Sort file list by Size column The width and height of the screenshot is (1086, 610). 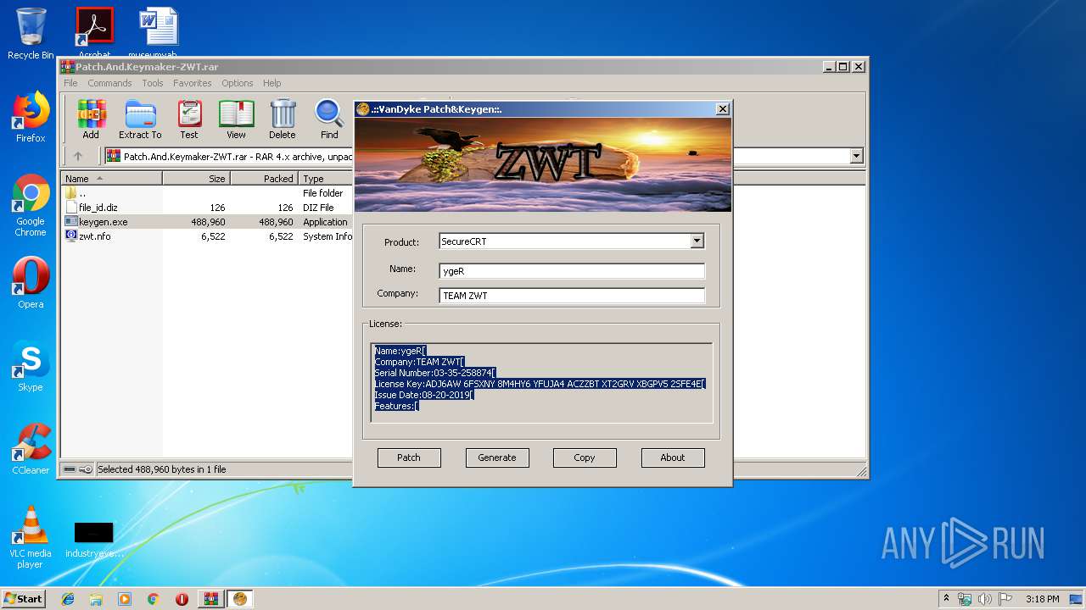point(196,179)
